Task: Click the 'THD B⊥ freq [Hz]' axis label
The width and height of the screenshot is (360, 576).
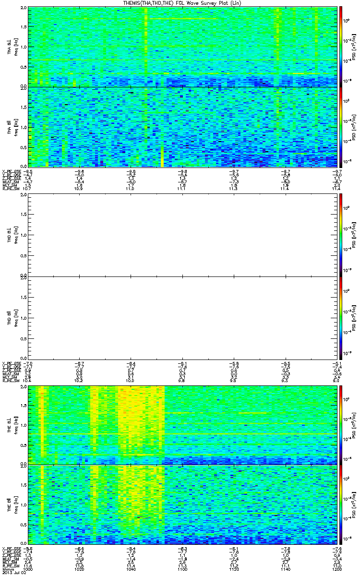Action: pyautogui.click(x=12, y=235)
